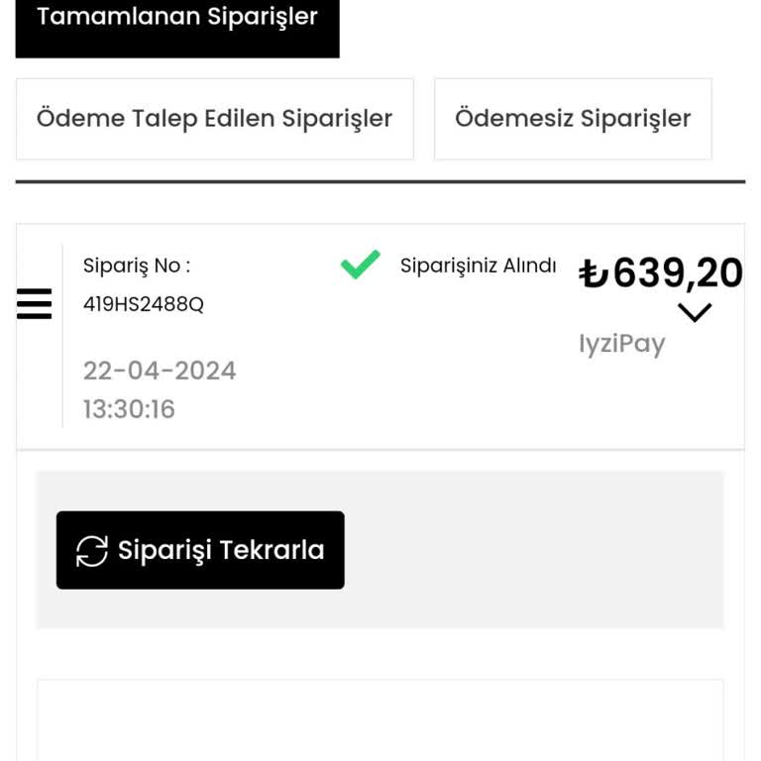Select the IyziPay payment method label
Image resolution: width=761 pixels, height=761 pixels.
(x=621, y=344)
